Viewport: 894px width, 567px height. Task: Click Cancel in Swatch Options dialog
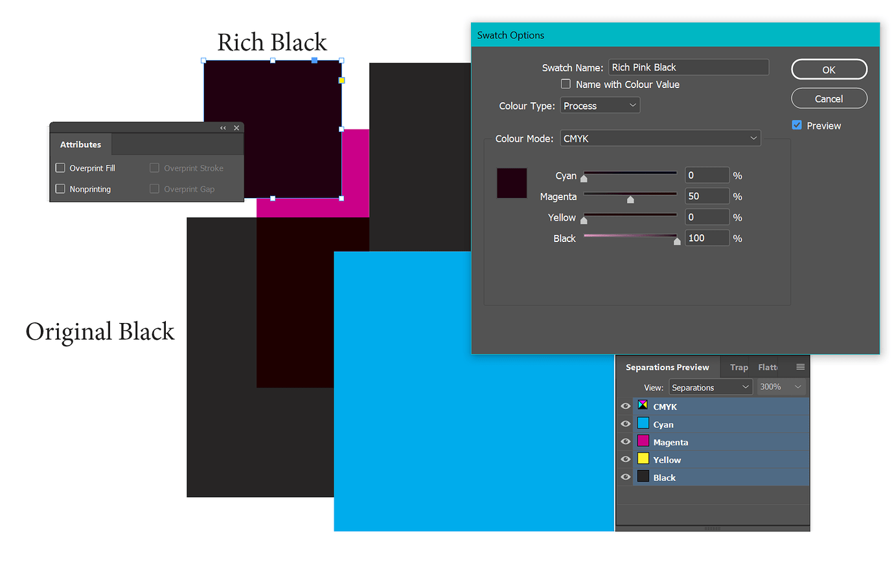(x=829, y=98)
